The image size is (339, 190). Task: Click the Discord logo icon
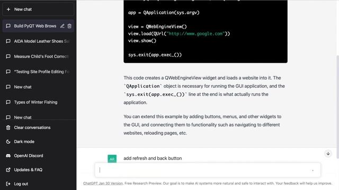8,156
